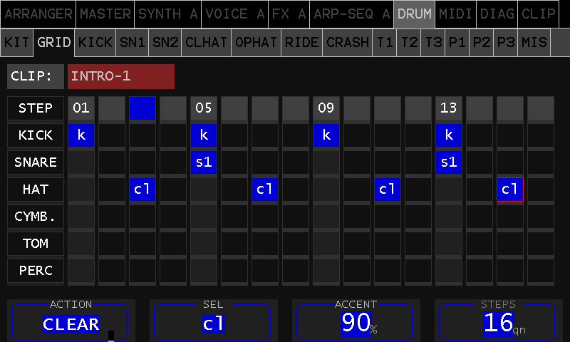This screenshot has height=342, width=570.
Task: Select the DRUM tab
Action: [x=414, y=14]
